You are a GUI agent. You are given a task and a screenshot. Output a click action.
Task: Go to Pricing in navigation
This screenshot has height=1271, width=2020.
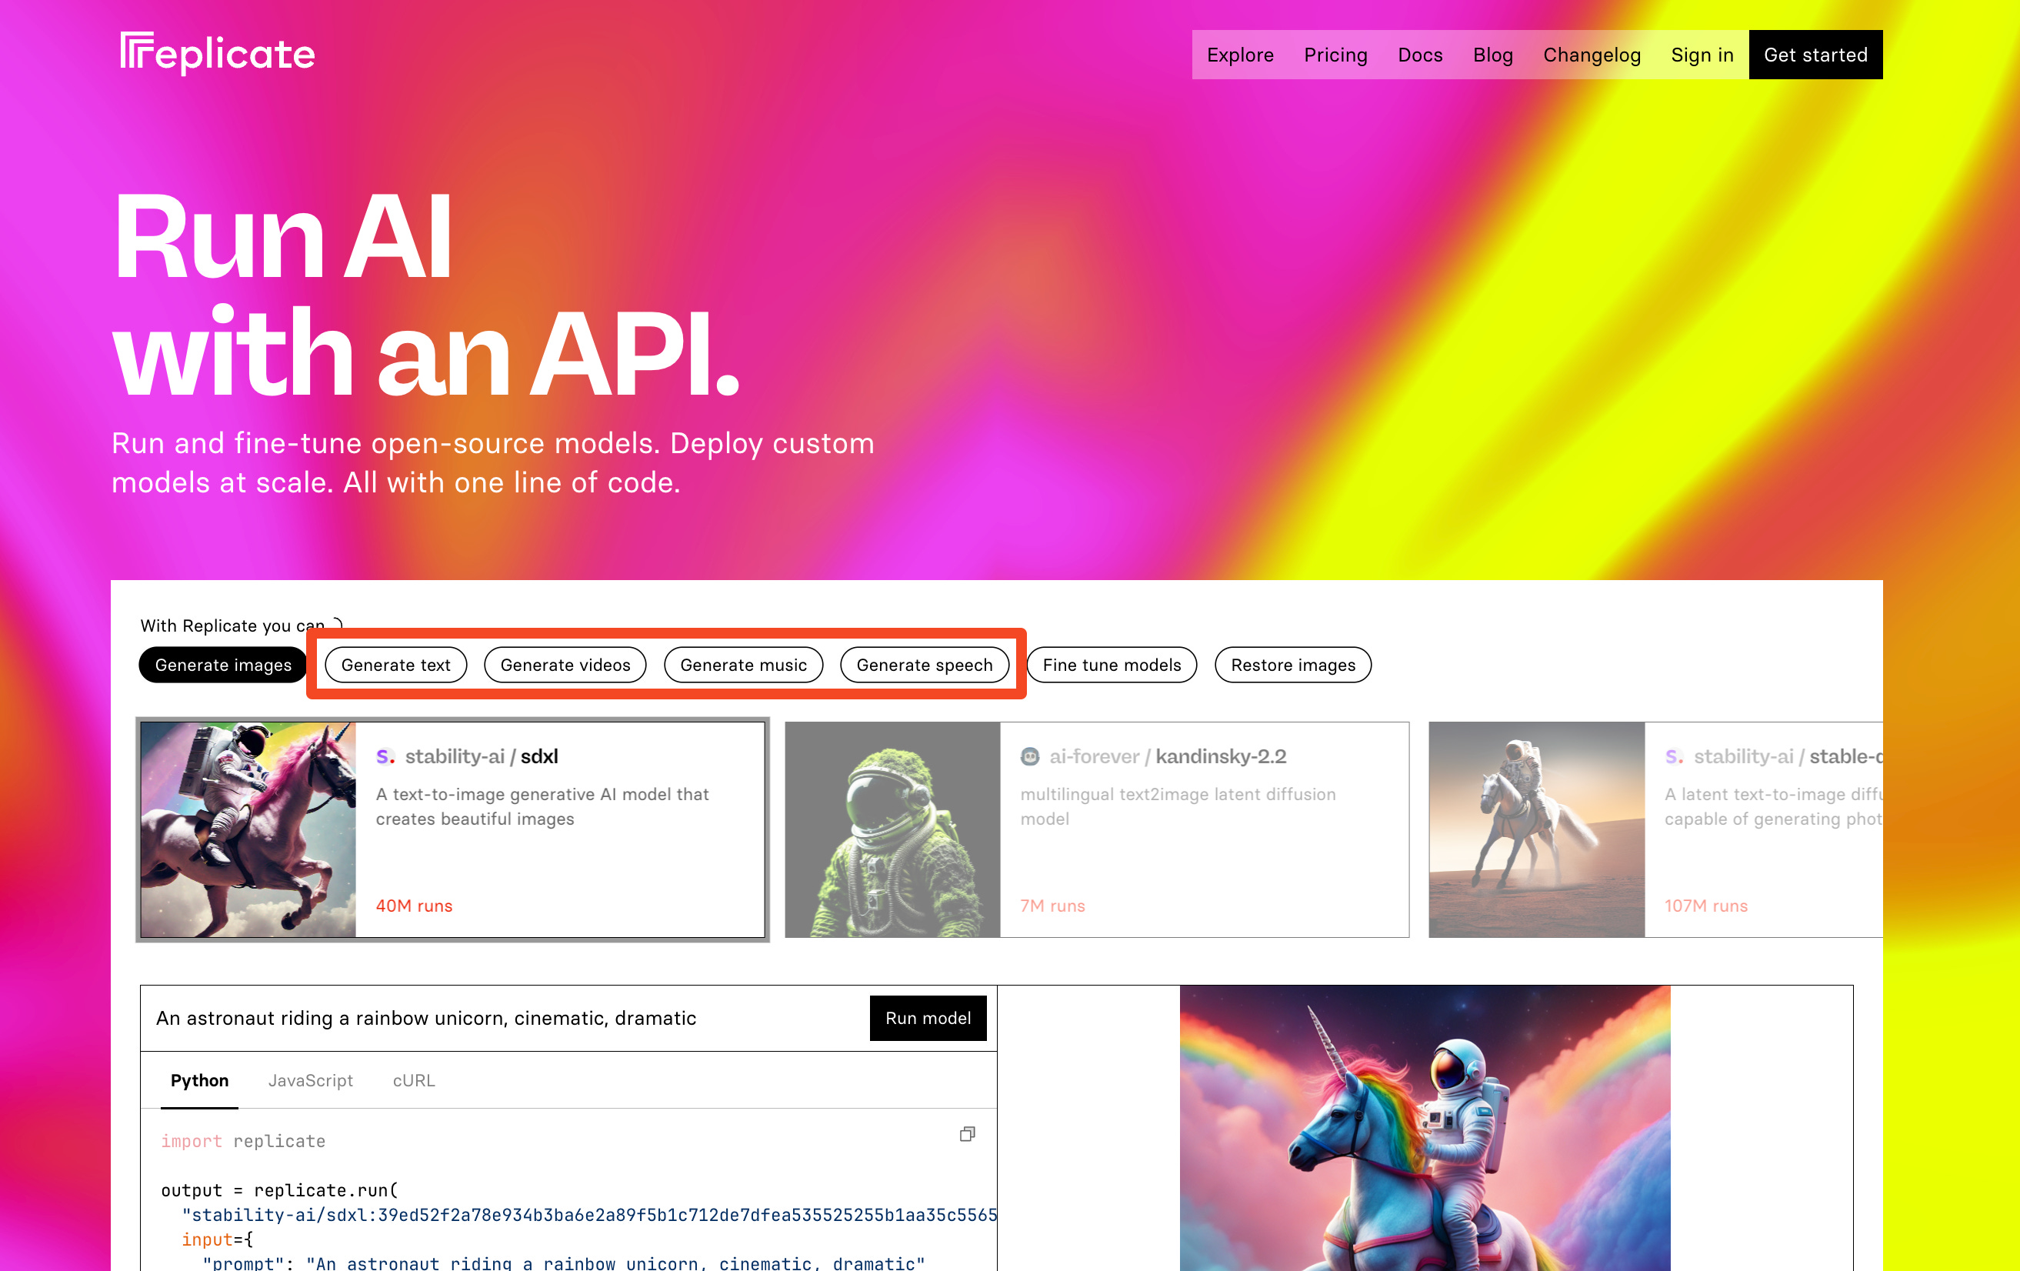pyautogui.click(x=1335, y=55)
